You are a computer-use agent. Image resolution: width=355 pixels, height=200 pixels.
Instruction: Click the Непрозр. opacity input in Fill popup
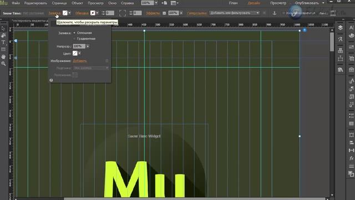[x=79, y=46]
